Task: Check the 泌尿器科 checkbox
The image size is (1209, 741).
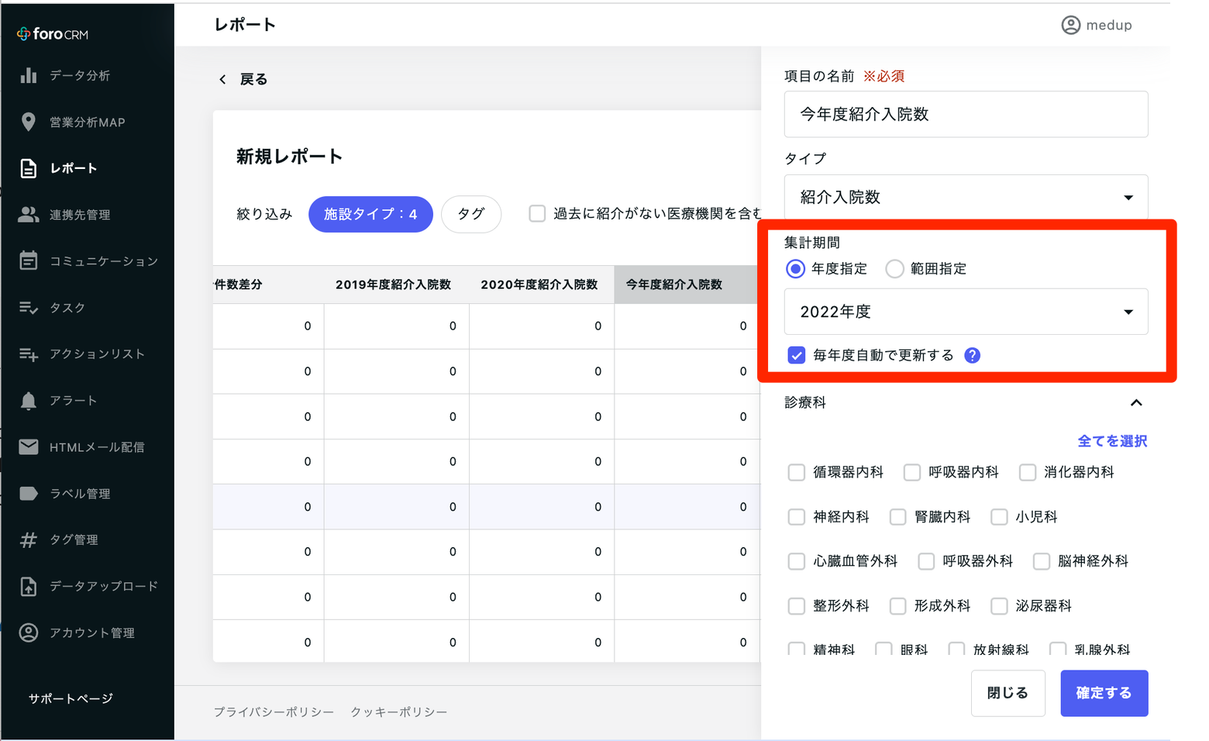Action: (999, 606)
